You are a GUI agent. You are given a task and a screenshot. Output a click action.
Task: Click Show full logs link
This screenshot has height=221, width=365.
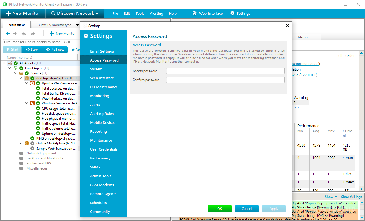(351, 197)
